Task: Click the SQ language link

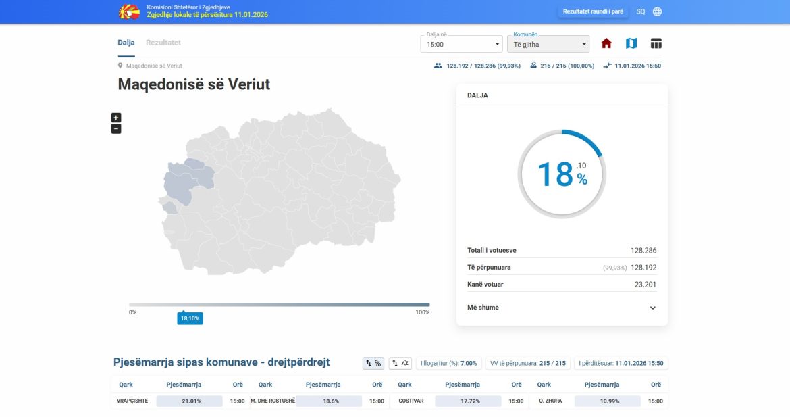Action: pos(640,11)
